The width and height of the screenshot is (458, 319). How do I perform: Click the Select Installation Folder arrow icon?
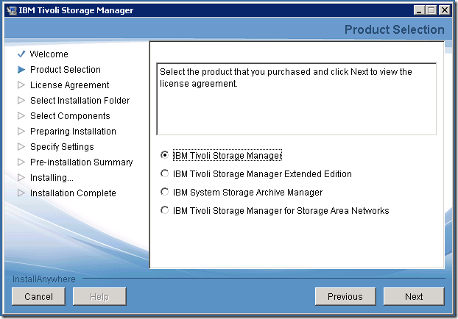[x=21, y=101]
